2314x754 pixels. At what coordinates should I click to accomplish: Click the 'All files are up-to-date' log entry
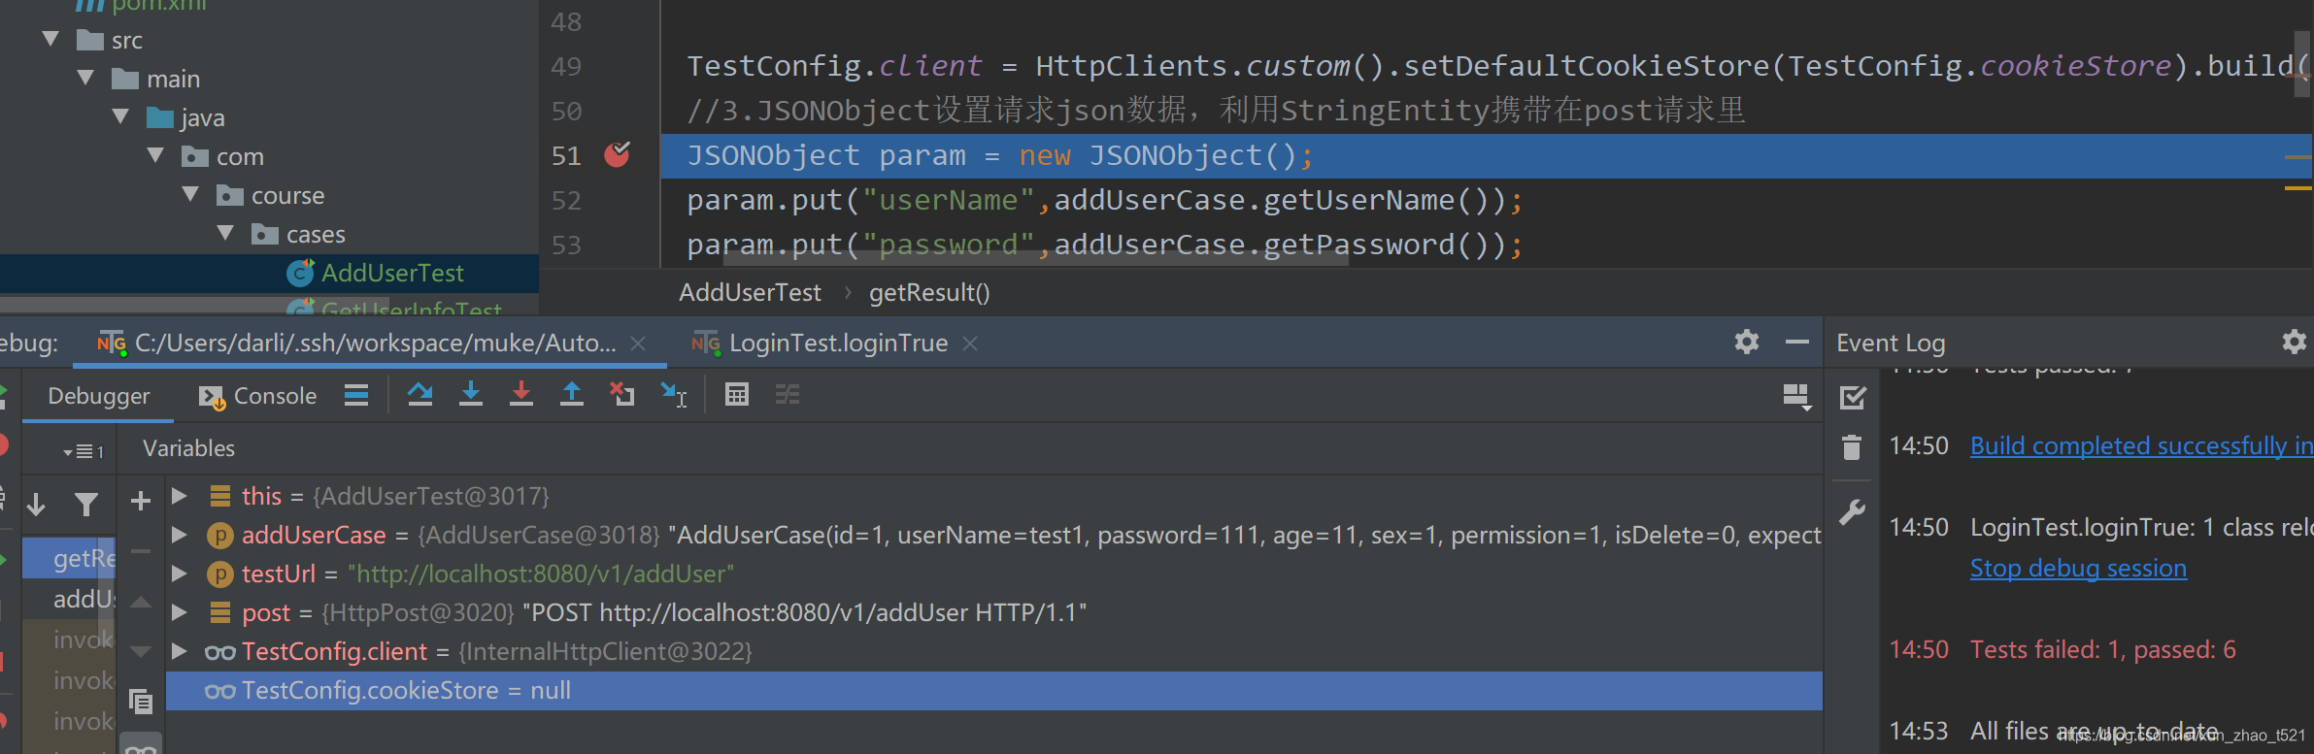pos(2095,731)
